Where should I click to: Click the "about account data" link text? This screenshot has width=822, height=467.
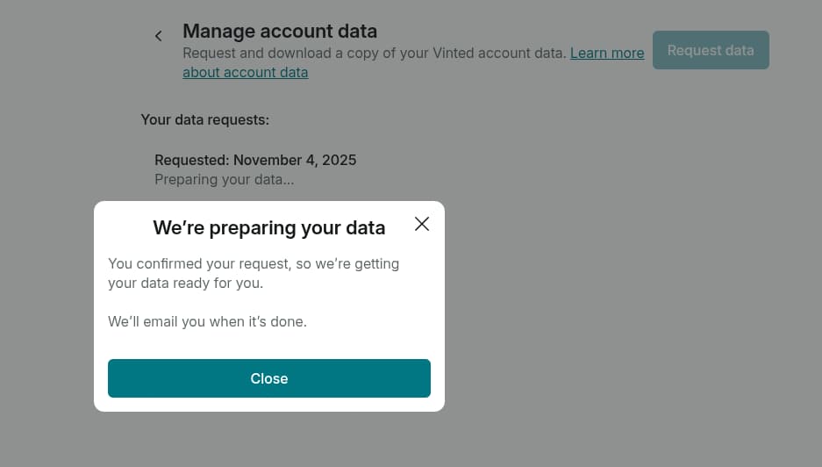245,72
